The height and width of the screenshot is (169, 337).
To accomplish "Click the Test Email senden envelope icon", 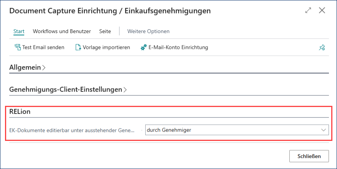I will pos(17,47).
